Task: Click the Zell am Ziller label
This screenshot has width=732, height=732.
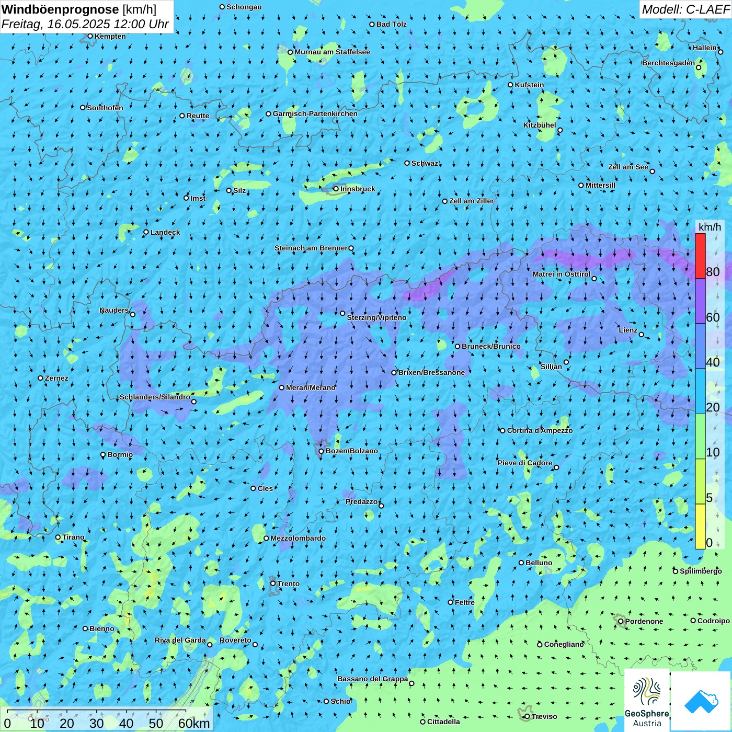Action: 472,201
